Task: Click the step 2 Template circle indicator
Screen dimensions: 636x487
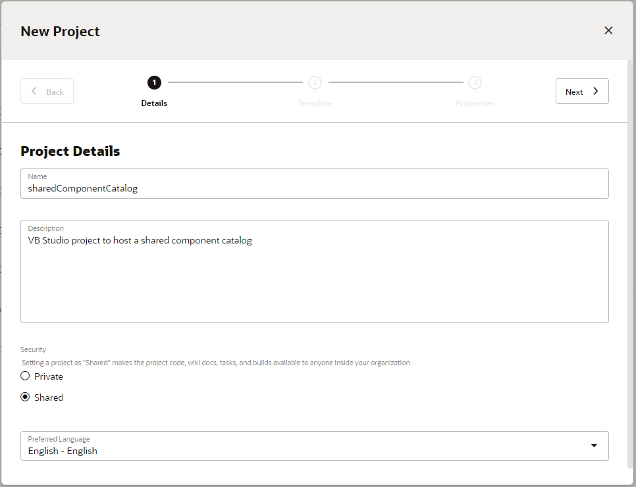Action: tap(315, 82)
